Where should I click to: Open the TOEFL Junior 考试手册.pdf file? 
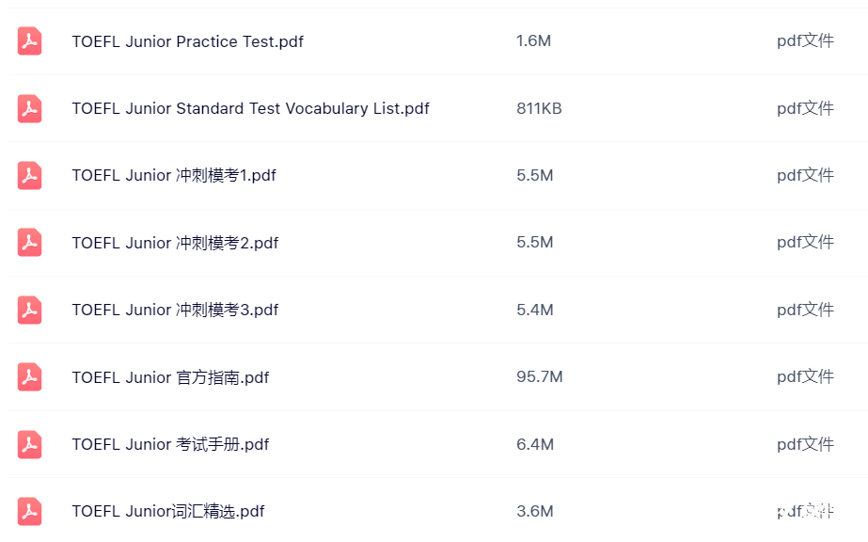click(x=170, y=444)
